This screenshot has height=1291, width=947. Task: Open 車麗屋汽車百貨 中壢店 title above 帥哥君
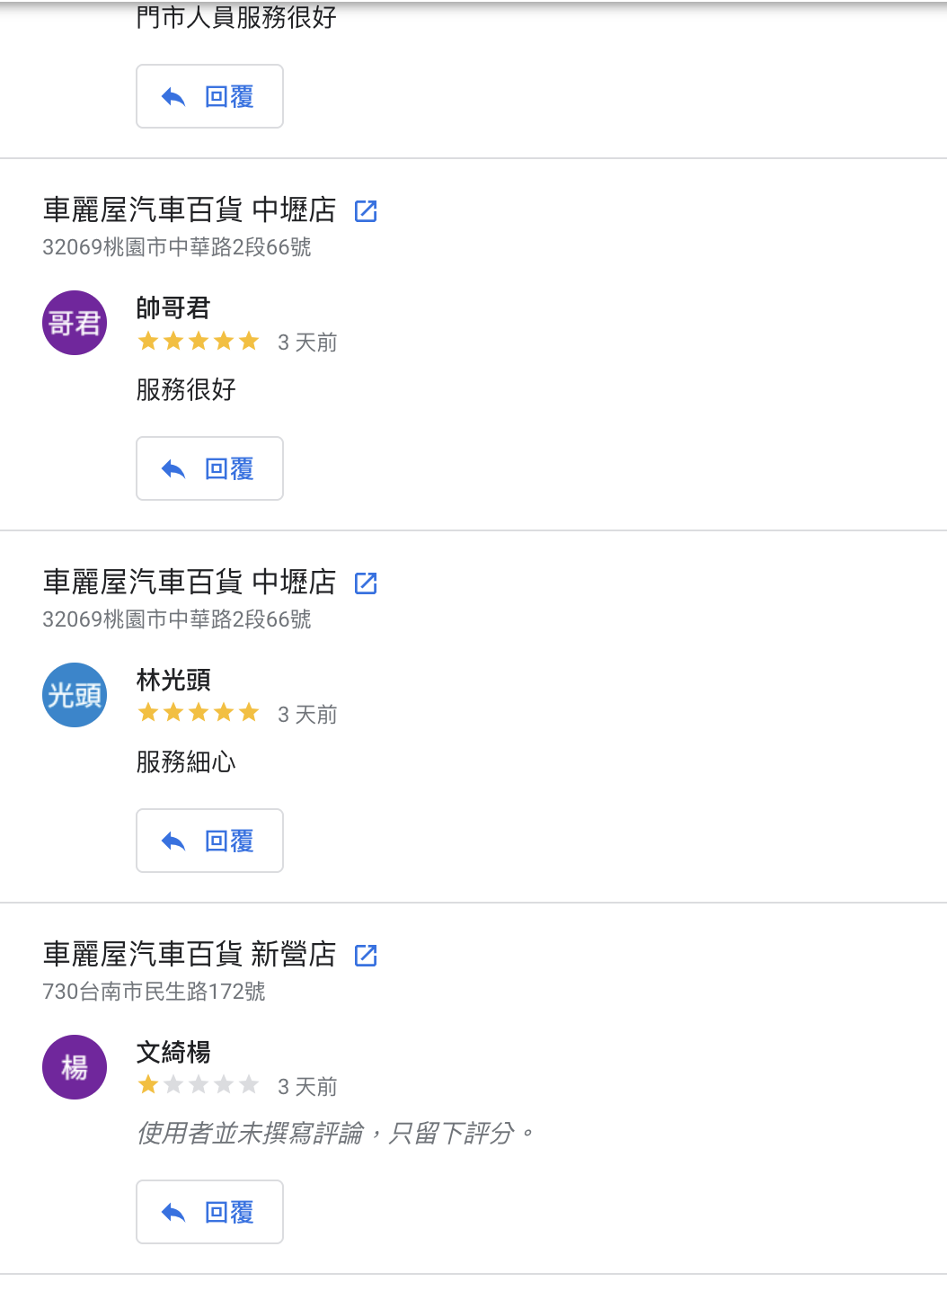(190, 210)
